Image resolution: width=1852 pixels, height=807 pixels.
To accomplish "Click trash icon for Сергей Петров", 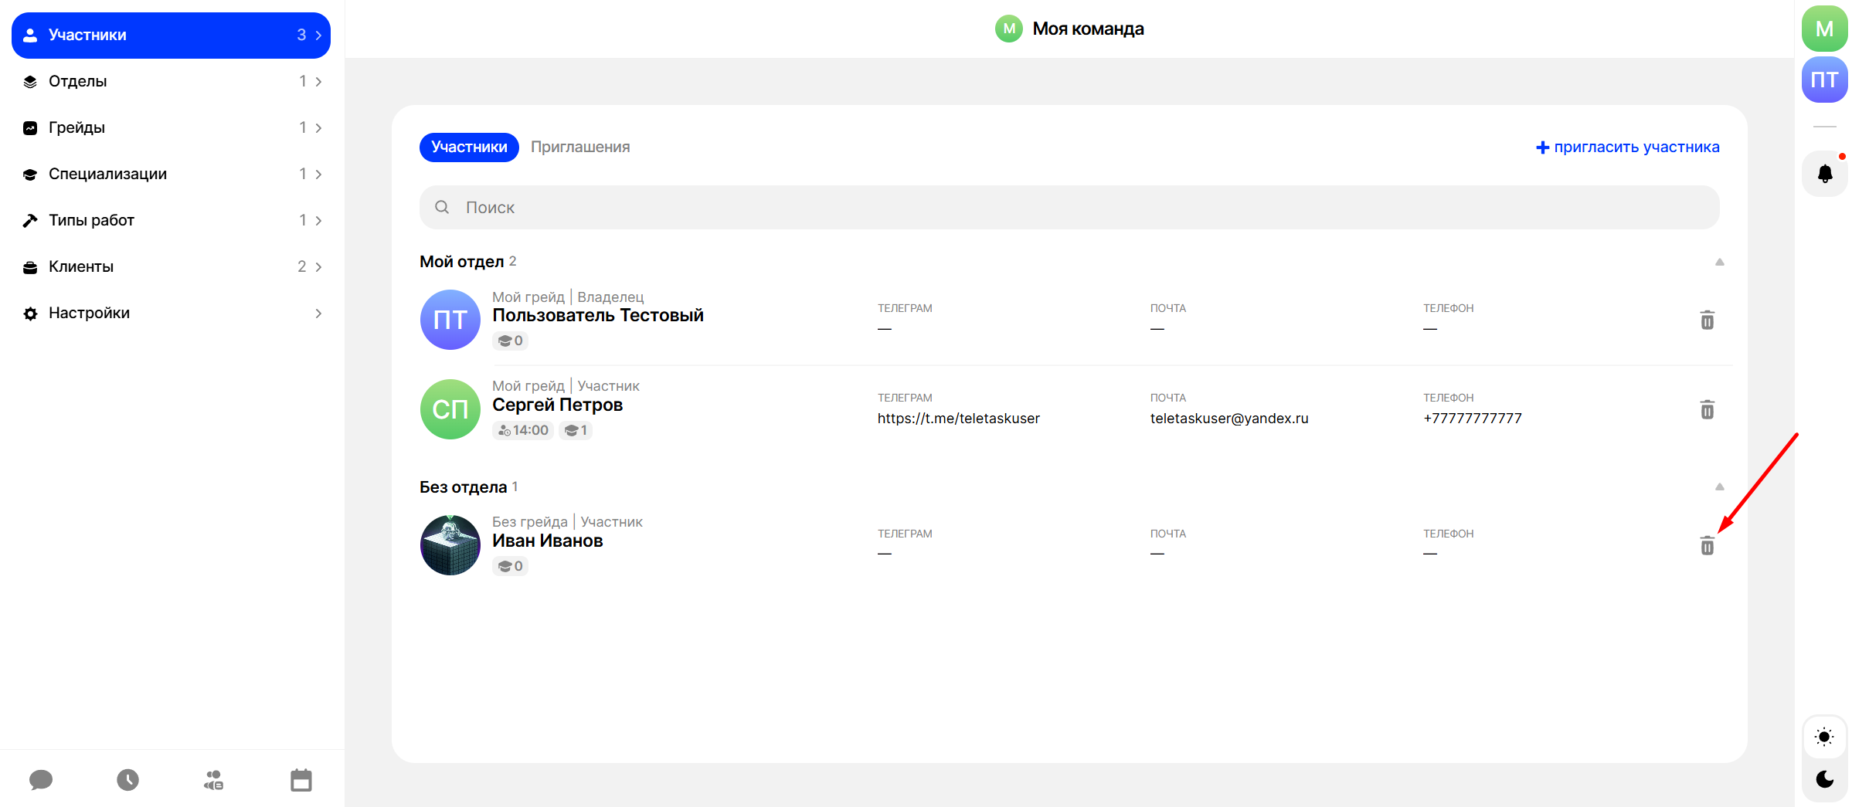I will click(x=1707, y=409).
